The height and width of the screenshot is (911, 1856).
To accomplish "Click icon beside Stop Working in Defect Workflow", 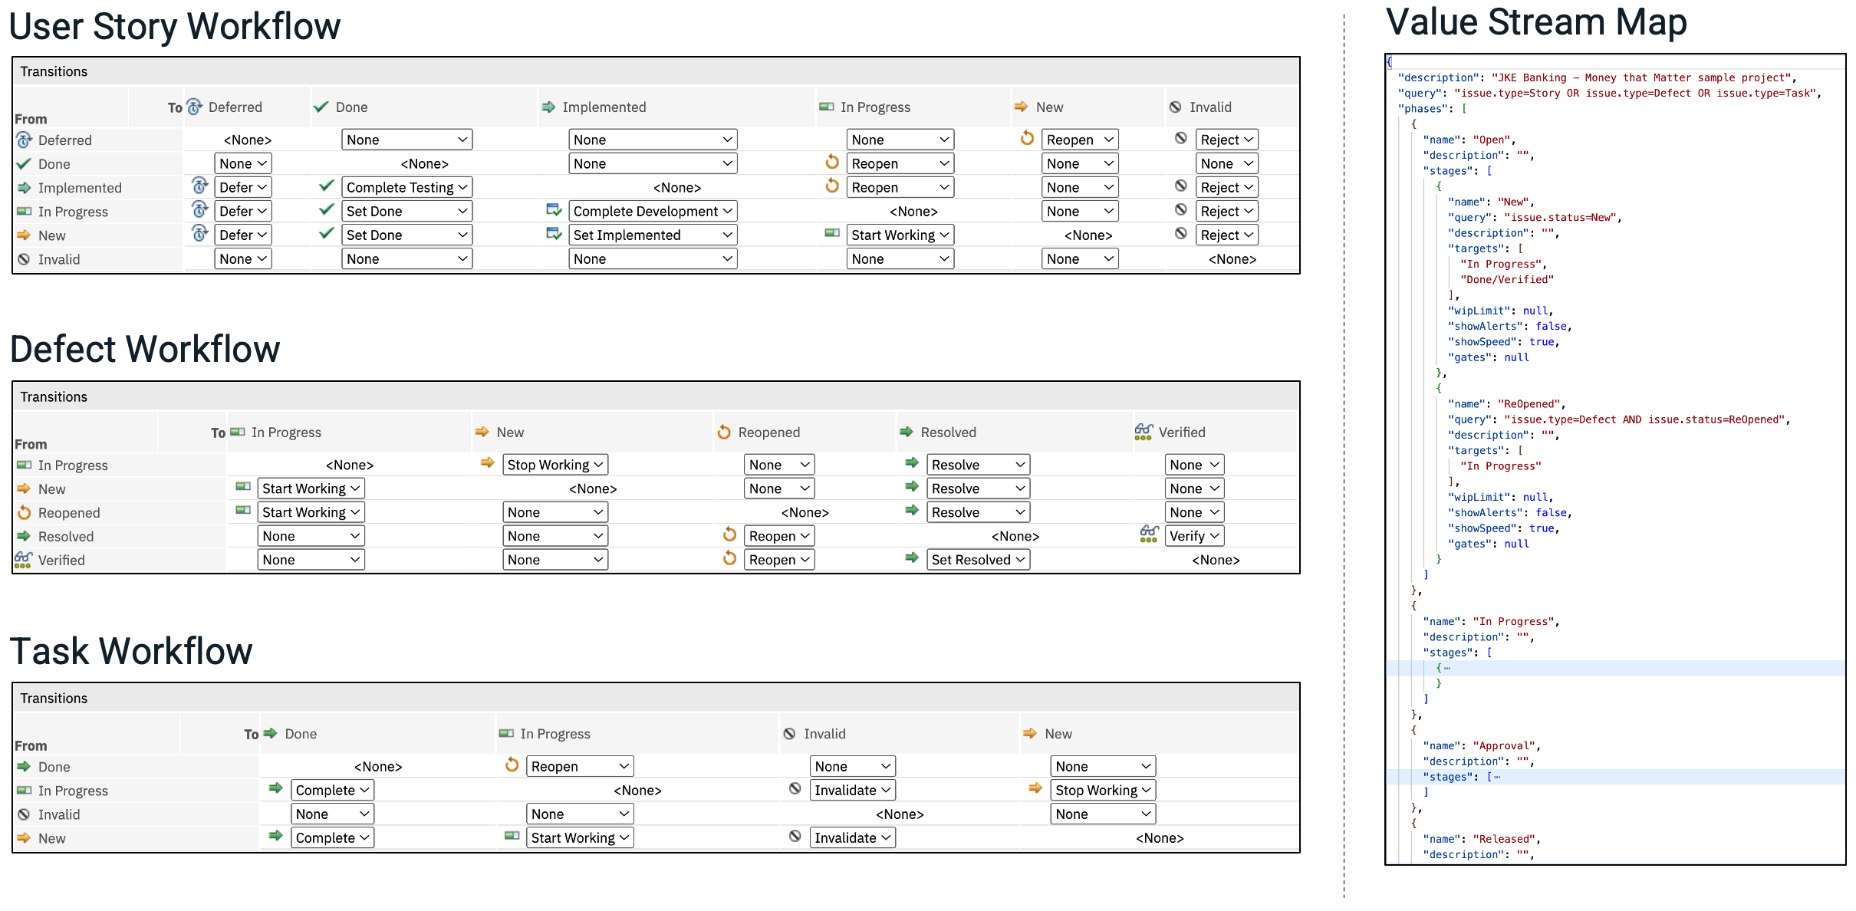I will pos(487,462).
